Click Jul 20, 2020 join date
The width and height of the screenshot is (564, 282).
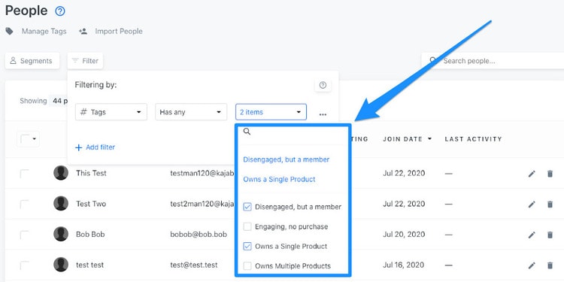coord(404,234)
